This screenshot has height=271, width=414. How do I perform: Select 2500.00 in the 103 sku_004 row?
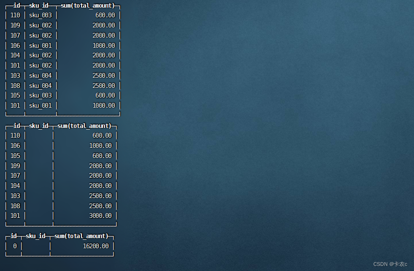104,76
